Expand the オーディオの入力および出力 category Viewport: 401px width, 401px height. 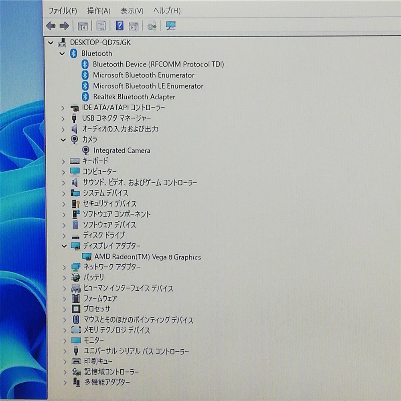tap(63, 130)
